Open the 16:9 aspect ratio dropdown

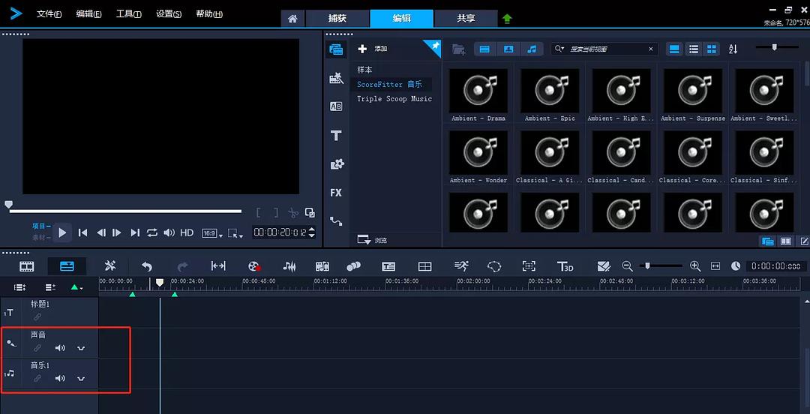(x=211, y=233)
